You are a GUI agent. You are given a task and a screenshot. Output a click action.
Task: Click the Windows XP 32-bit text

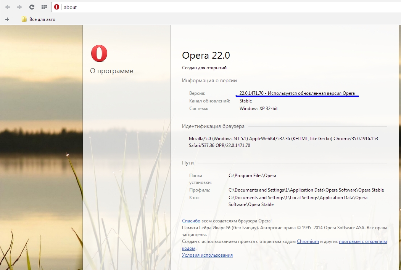(259, 109)
